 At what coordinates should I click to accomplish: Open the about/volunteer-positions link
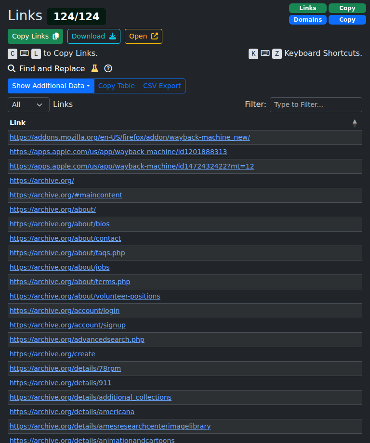85,296
